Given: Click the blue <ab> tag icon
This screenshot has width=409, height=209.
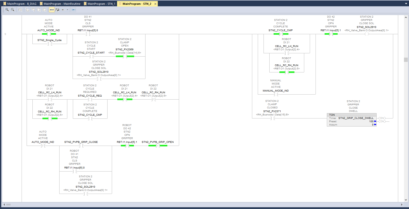Looking at the screenshot, I should coord(74,10).
